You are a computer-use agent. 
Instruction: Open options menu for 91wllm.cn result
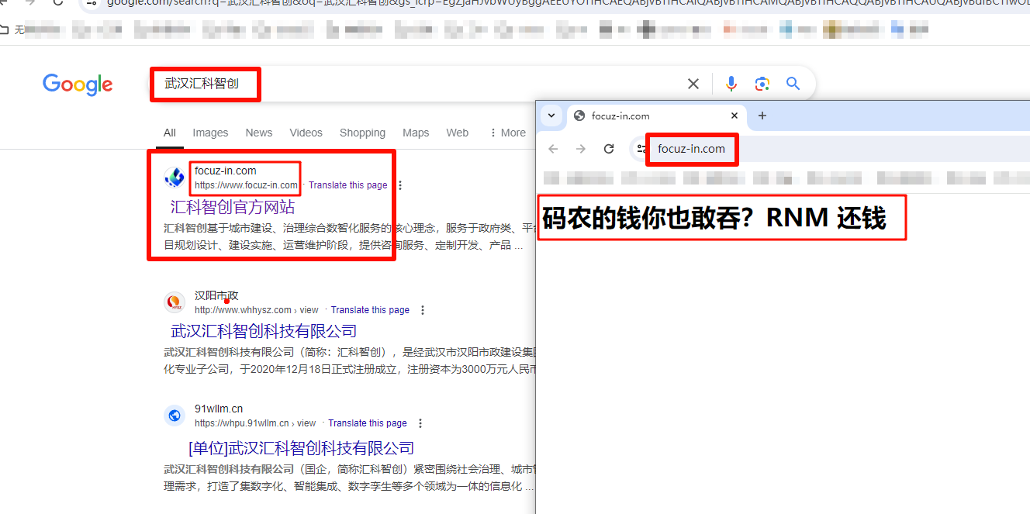coord(420,423)
